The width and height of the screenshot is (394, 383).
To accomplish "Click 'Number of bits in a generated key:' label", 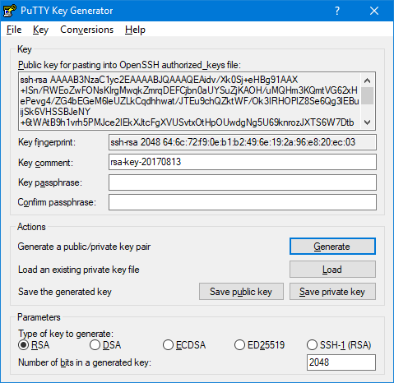I will pyautogui.click(x=85, y=362).
